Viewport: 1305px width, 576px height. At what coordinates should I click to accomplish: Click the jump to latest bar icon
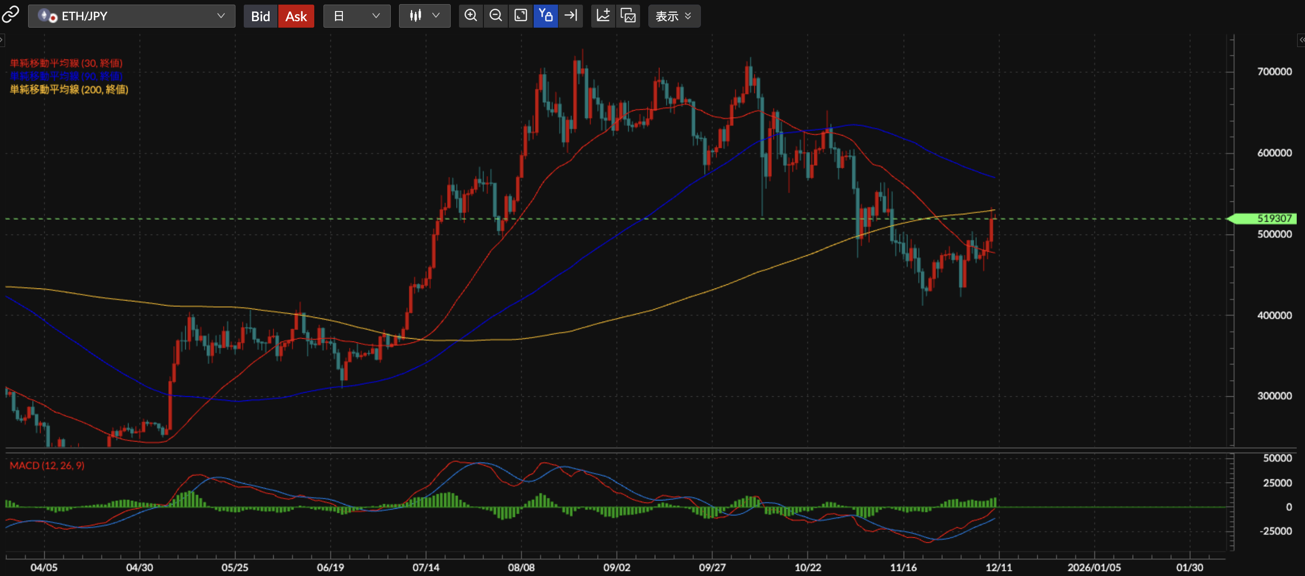(x=571, y=16)
